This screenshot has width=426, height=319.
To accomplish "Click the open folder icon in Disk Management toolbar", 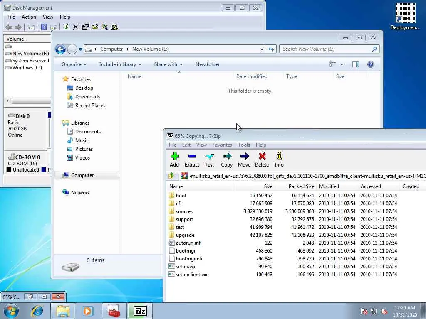I will pos(95,27).
